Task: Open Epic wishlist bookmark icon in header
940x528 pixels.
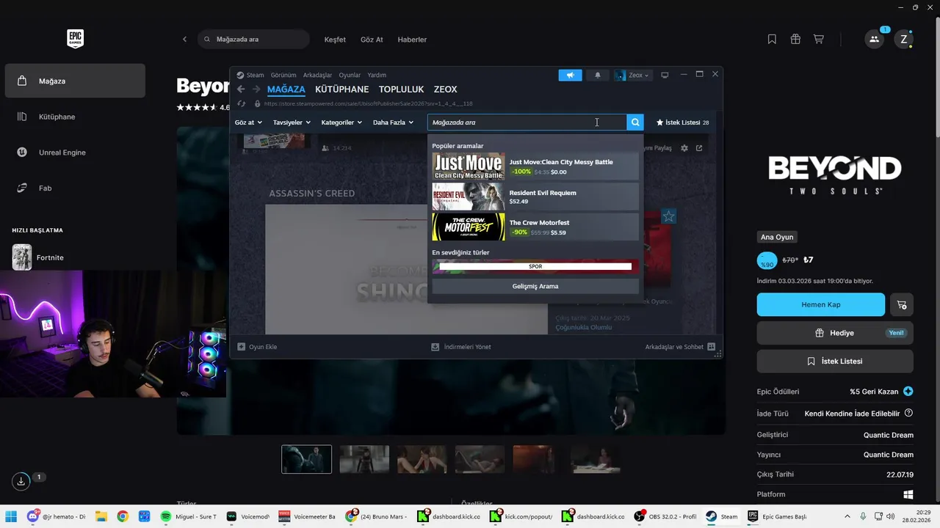Action: pos(772,40)
